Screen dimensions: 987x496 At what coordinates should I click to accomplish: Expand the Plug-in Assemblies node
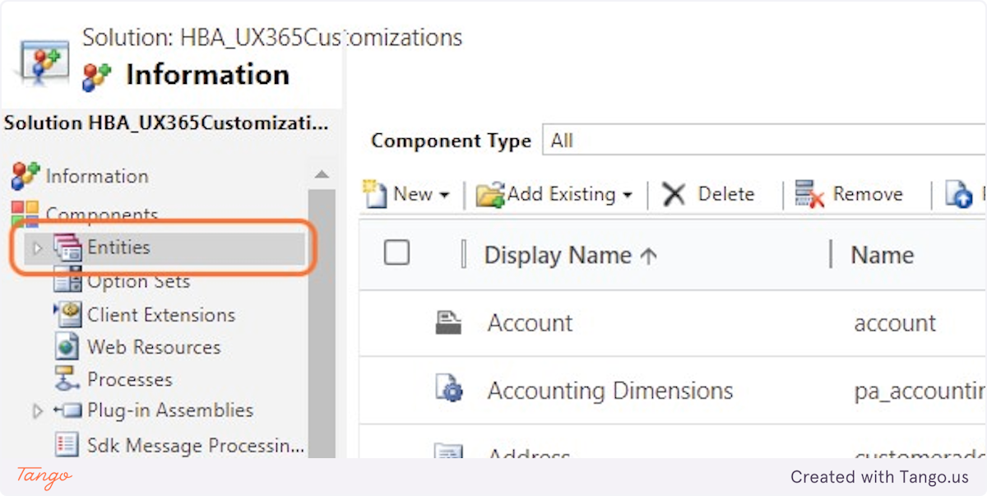37,410
